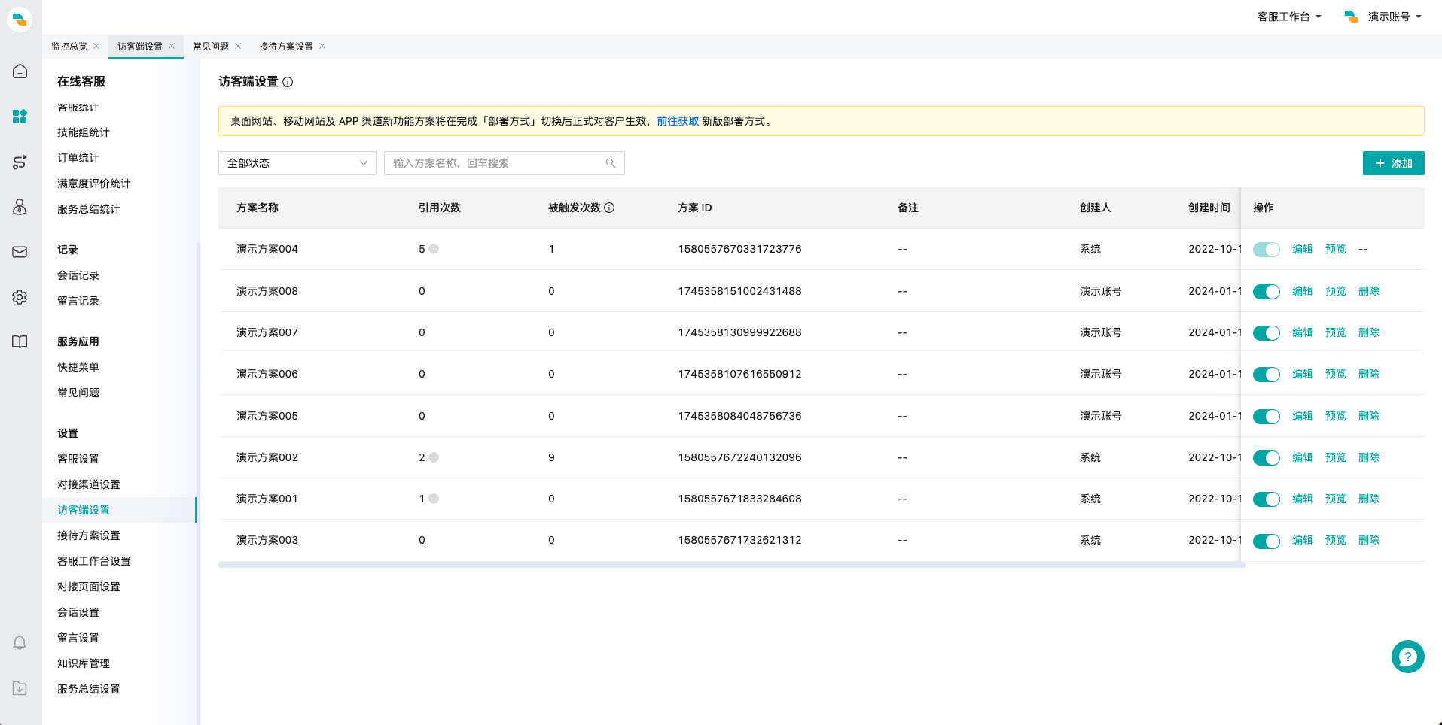Toggle the switch for 演示方案006
1442x725 pixels.
1266,375
